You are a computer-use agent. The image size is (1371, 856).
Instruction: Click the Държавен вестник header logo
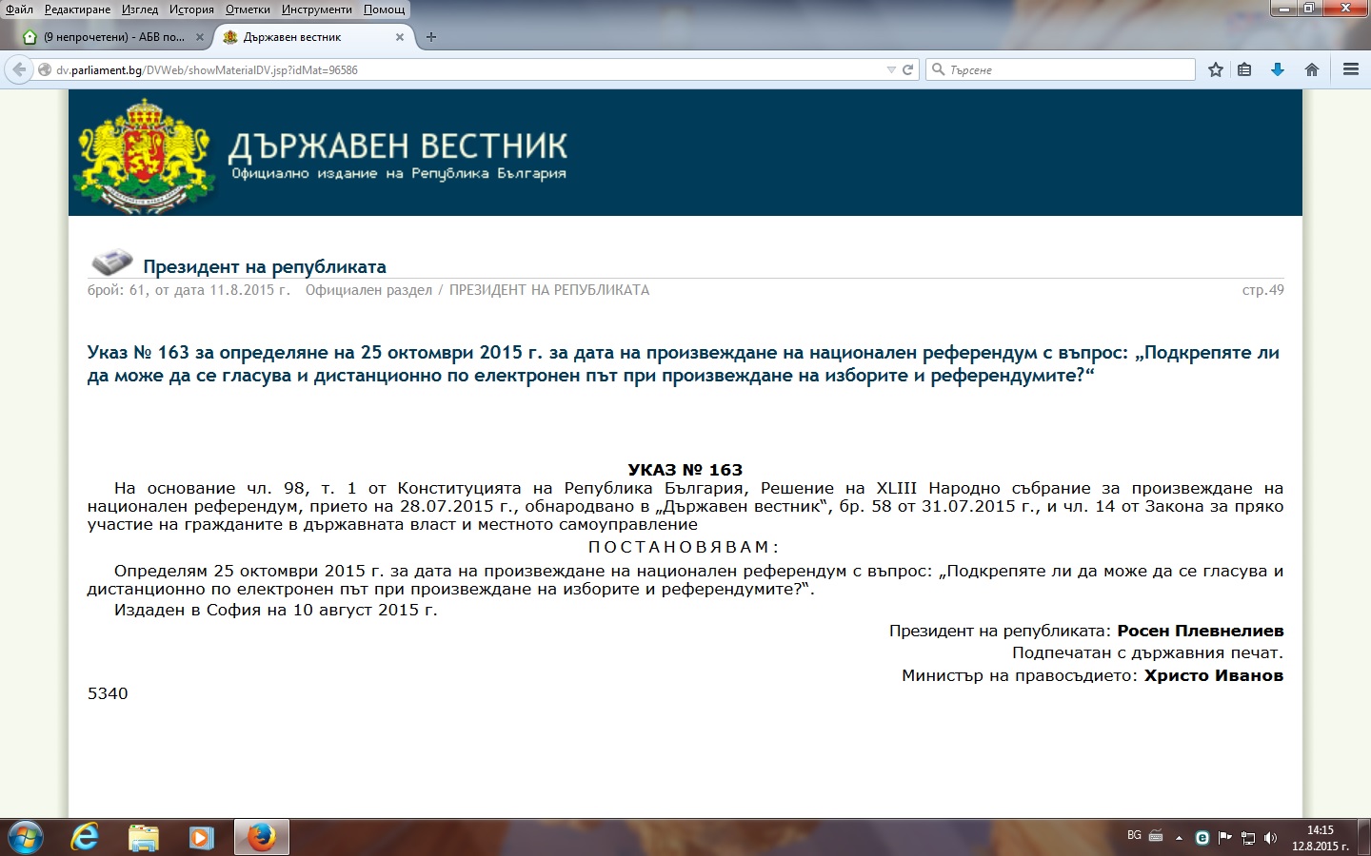click(x=324, y=154)
